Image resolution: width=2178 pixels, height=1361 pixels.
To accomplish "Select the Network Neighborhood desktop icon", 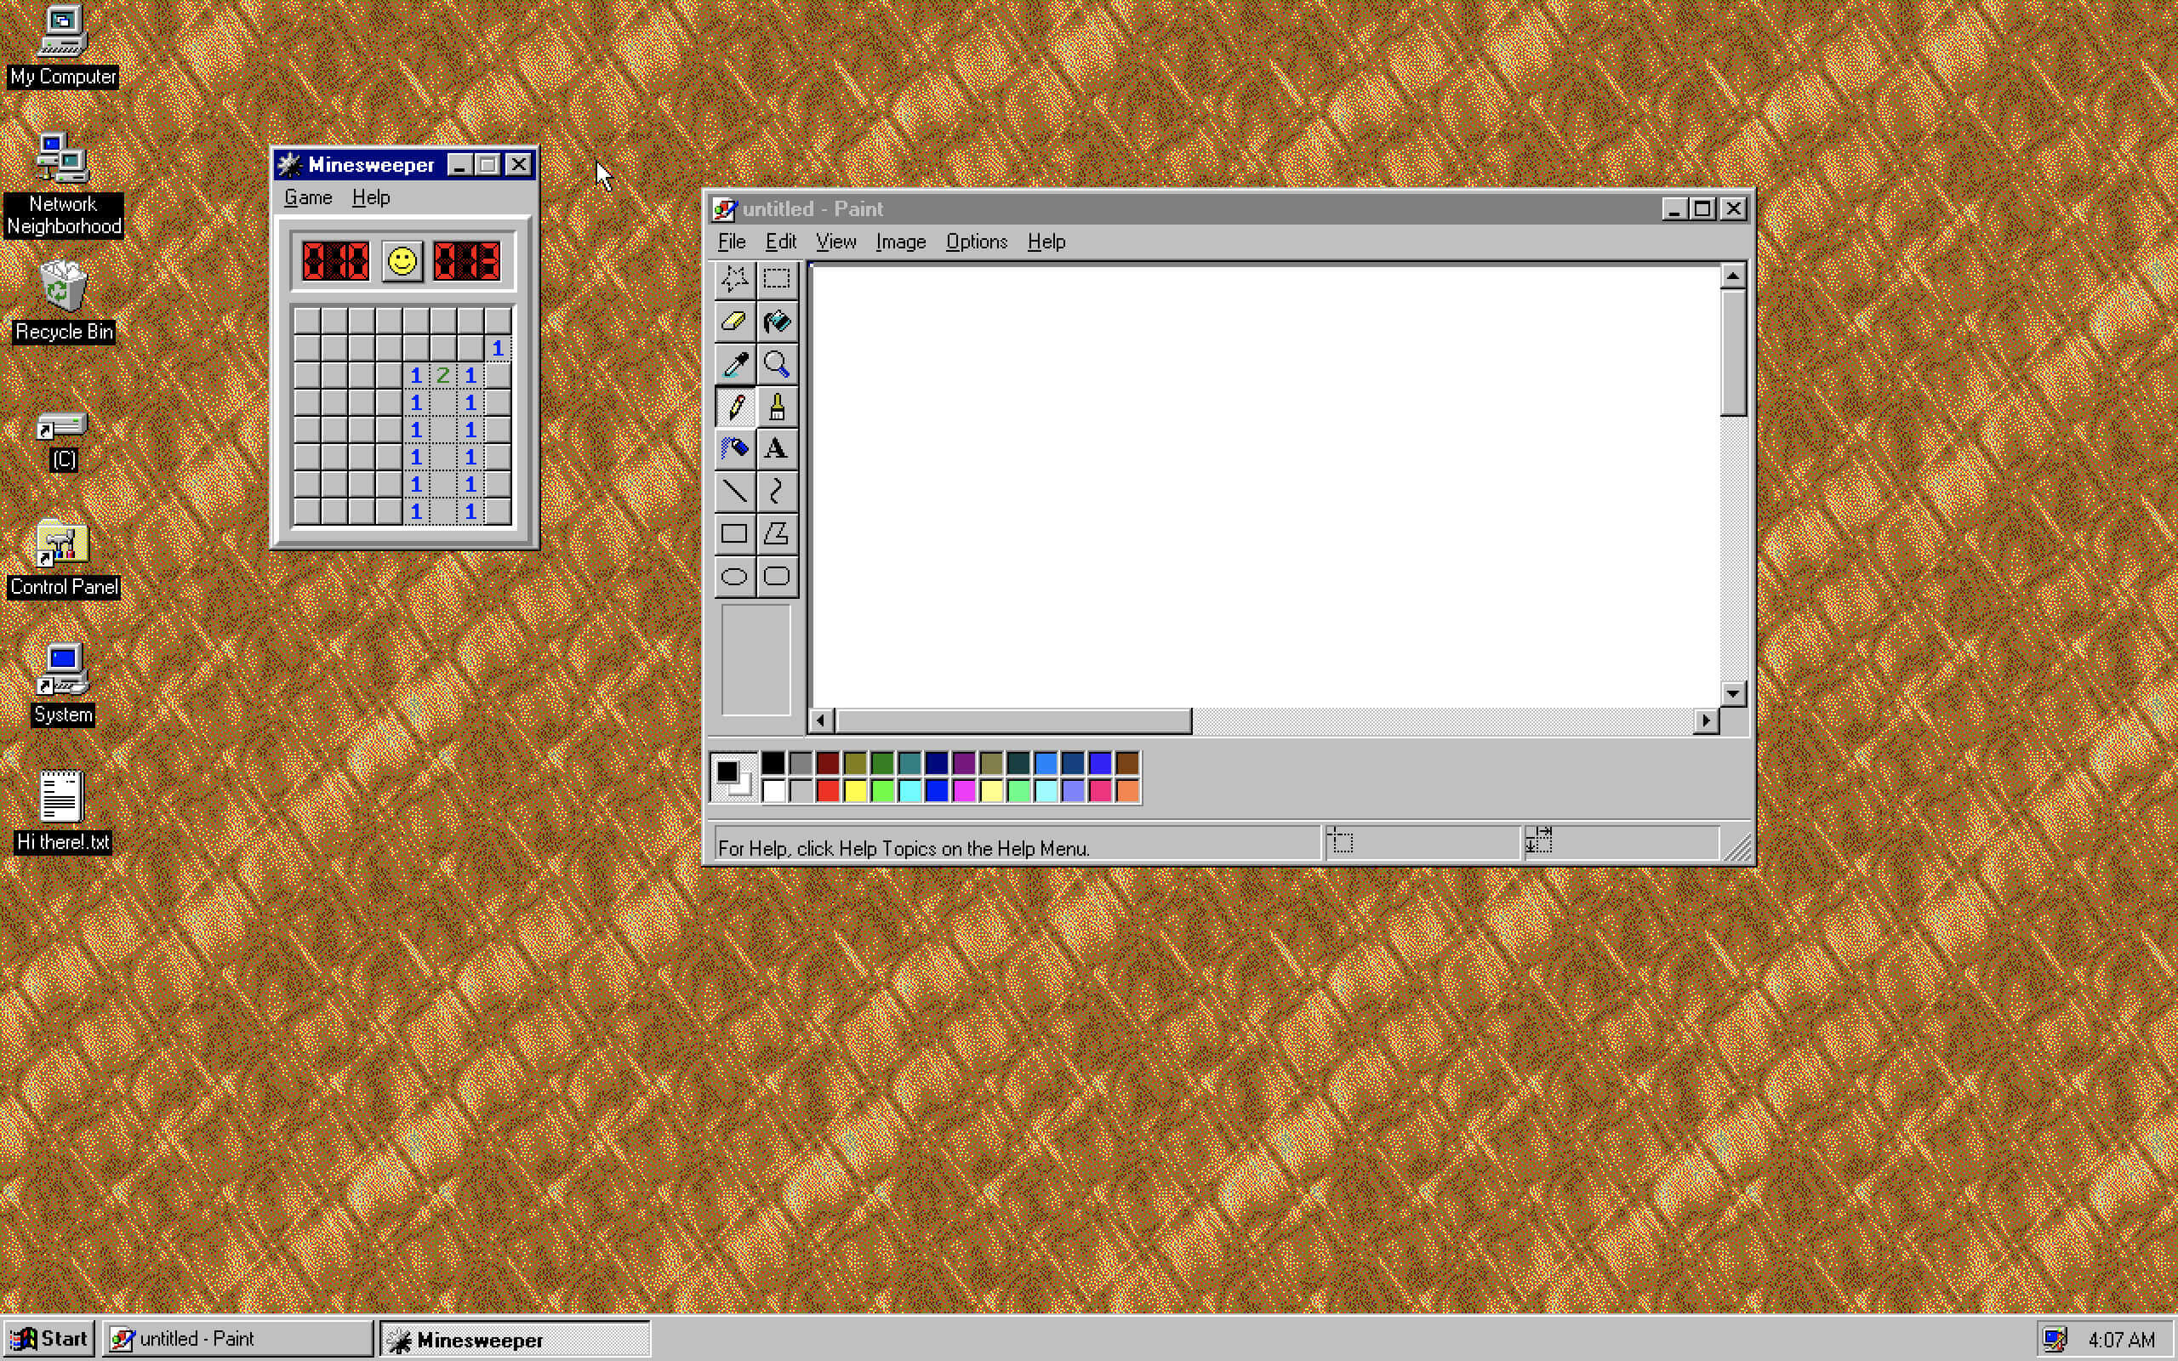I will (x=63, y=185).
